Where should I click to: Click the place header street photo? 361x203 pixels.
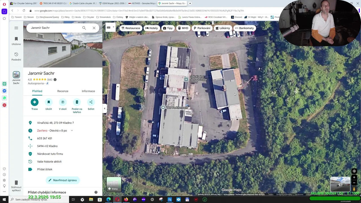[63, 50]
